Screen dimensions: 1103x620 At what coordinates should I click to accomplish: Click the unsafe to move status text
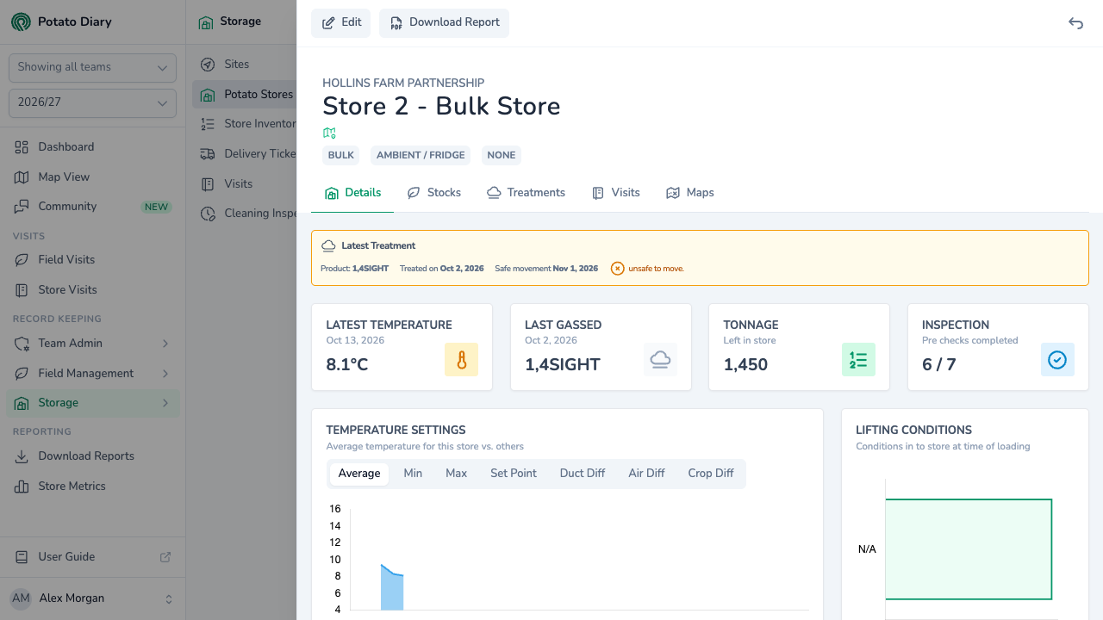coord(656,269)
